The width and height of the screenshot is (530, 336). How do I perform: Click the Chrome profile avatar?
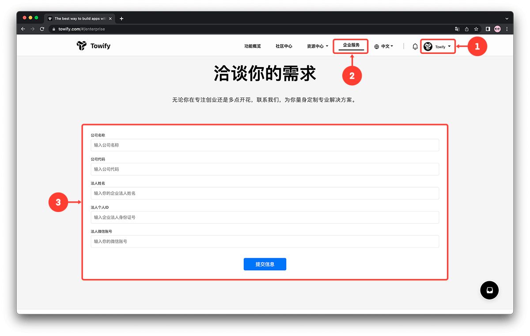point(497,29)
